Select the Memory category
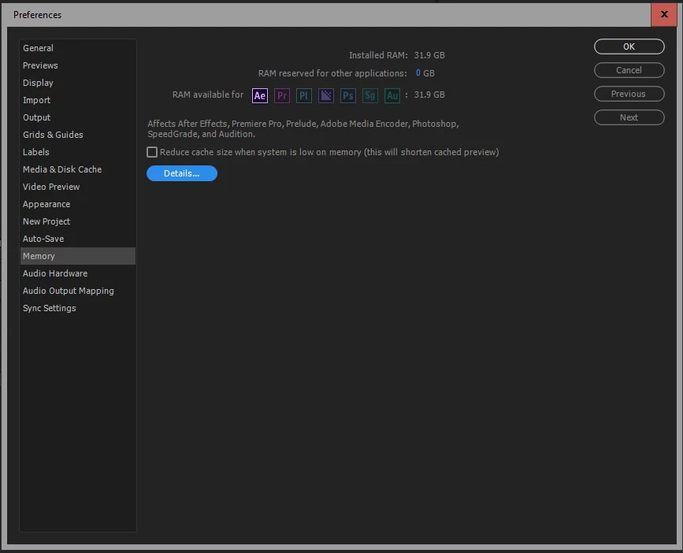Viewport: 683px width, 553px height. (x=78, y=256)
